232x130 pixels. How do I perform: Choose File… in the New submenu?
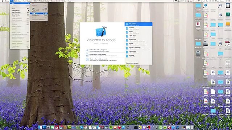39,8
